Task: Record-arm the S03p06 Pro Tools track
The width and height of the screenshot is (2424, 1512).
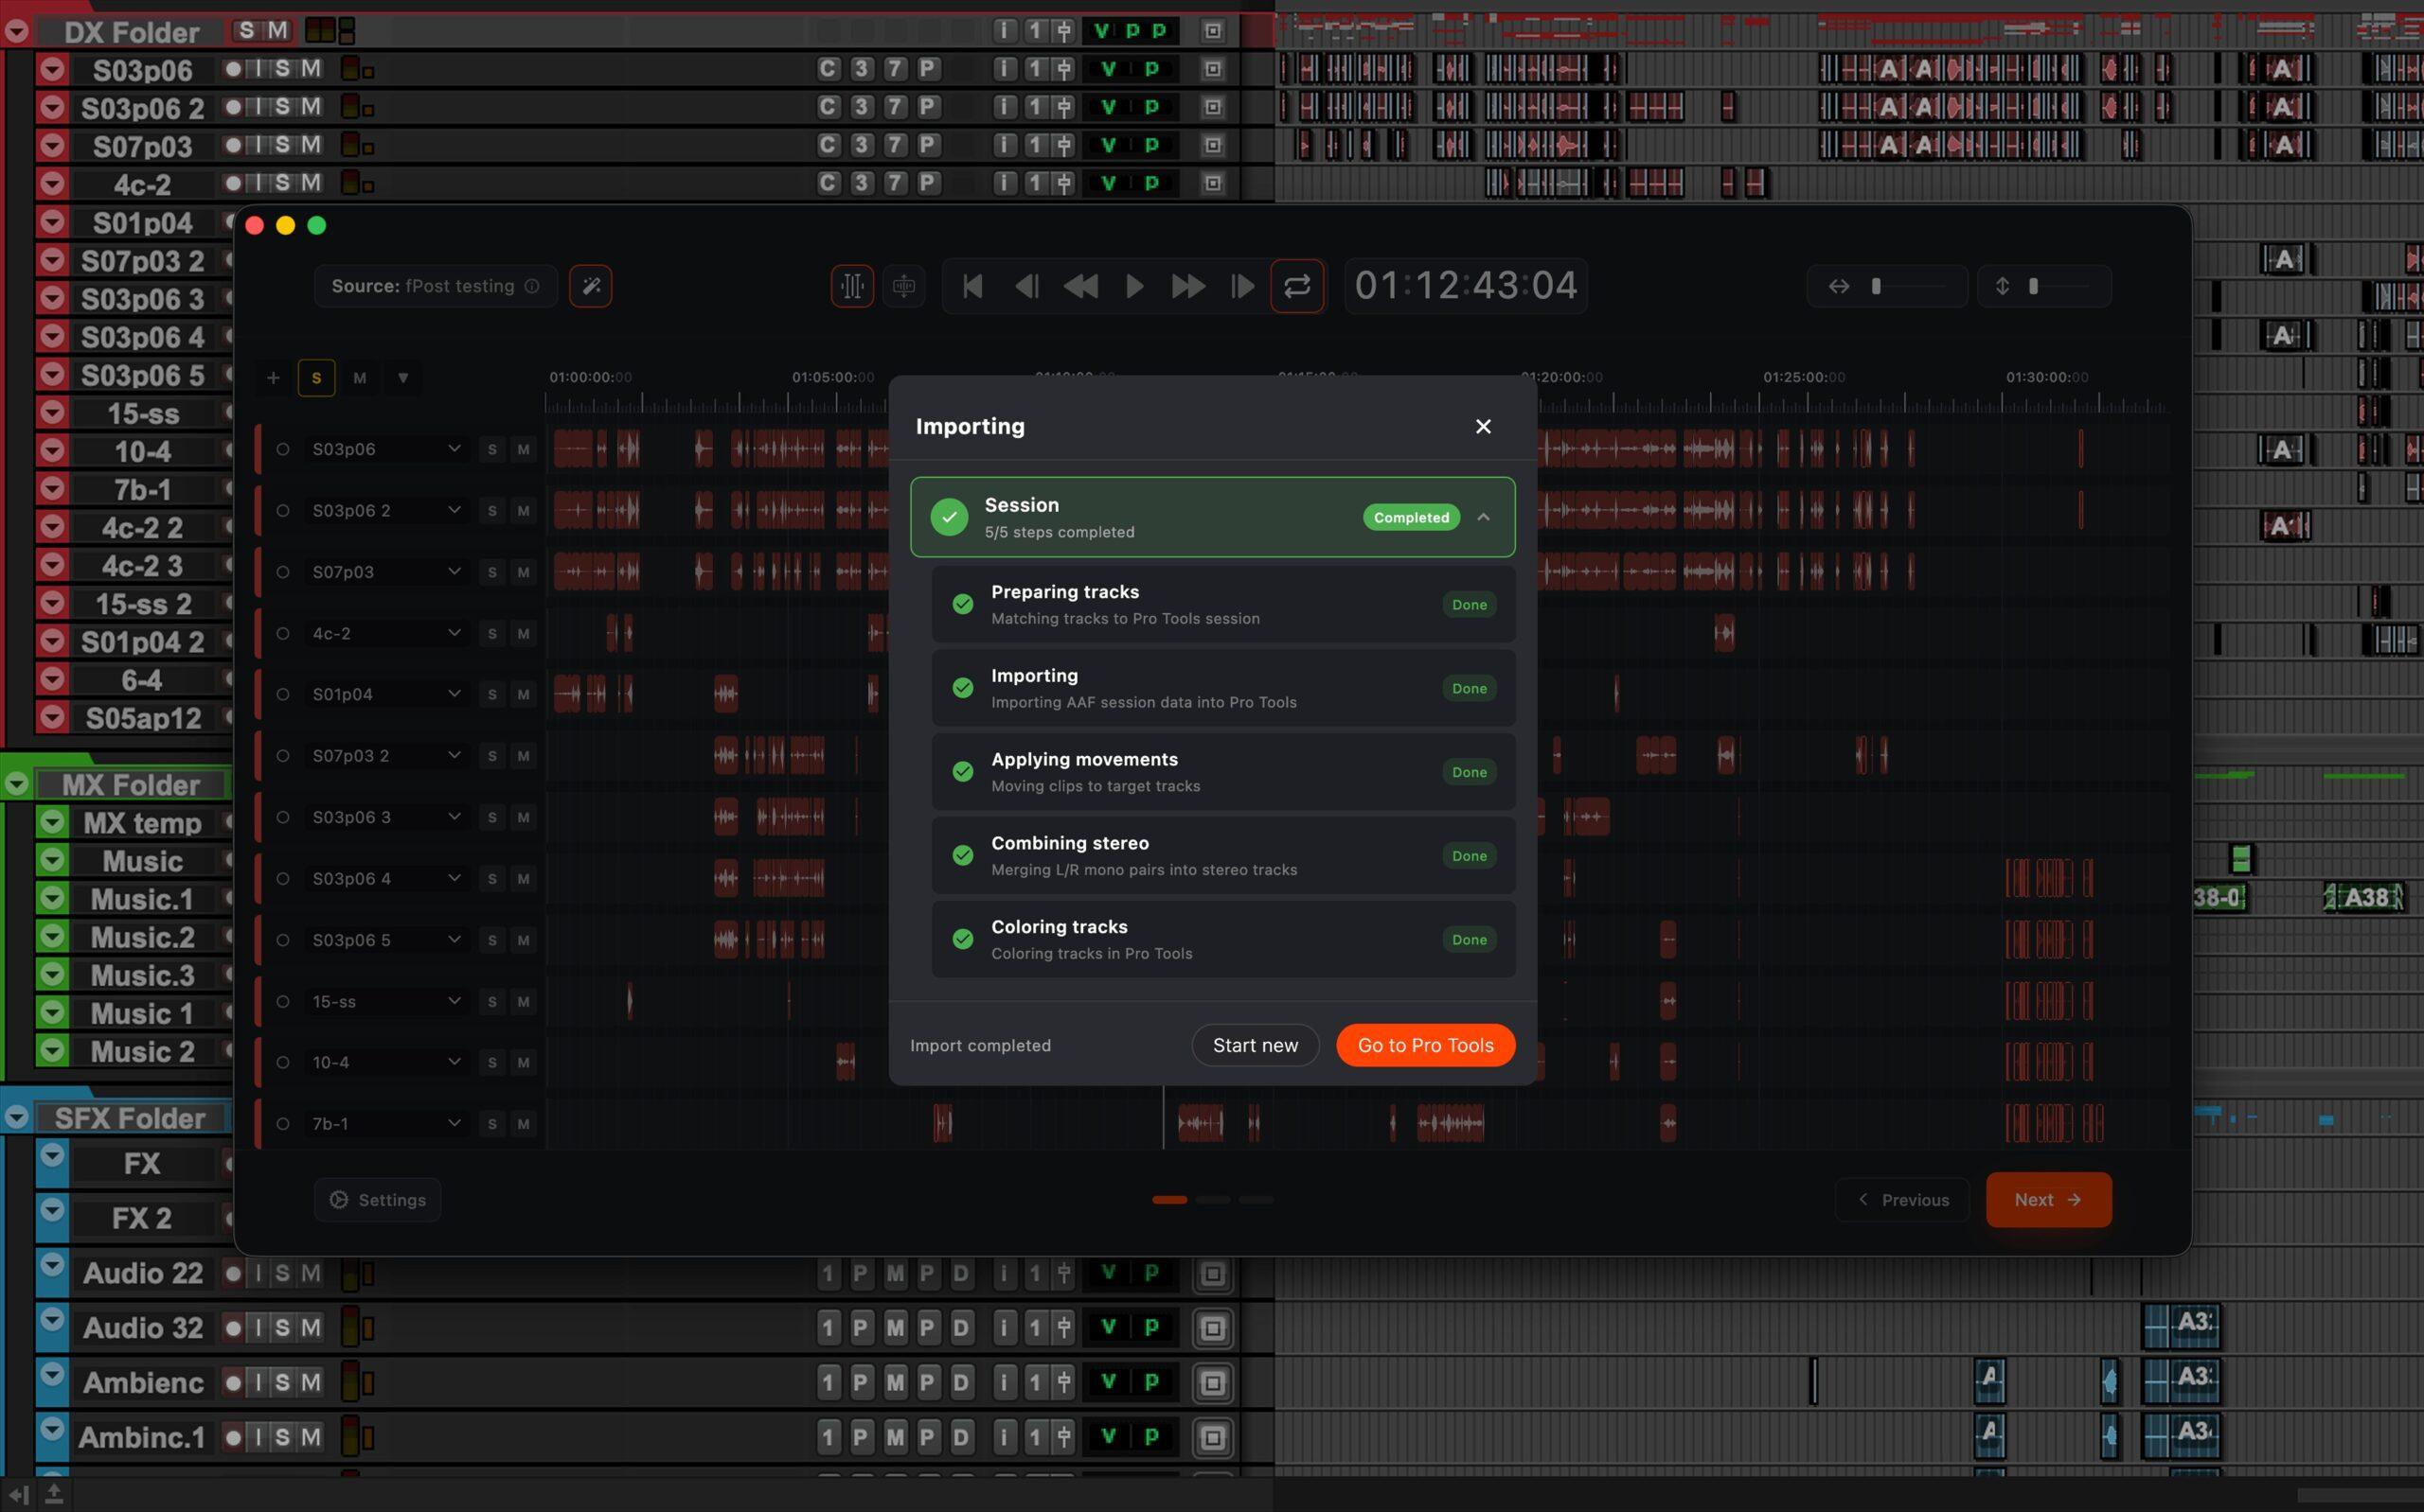Action: (x=233, y=69)
